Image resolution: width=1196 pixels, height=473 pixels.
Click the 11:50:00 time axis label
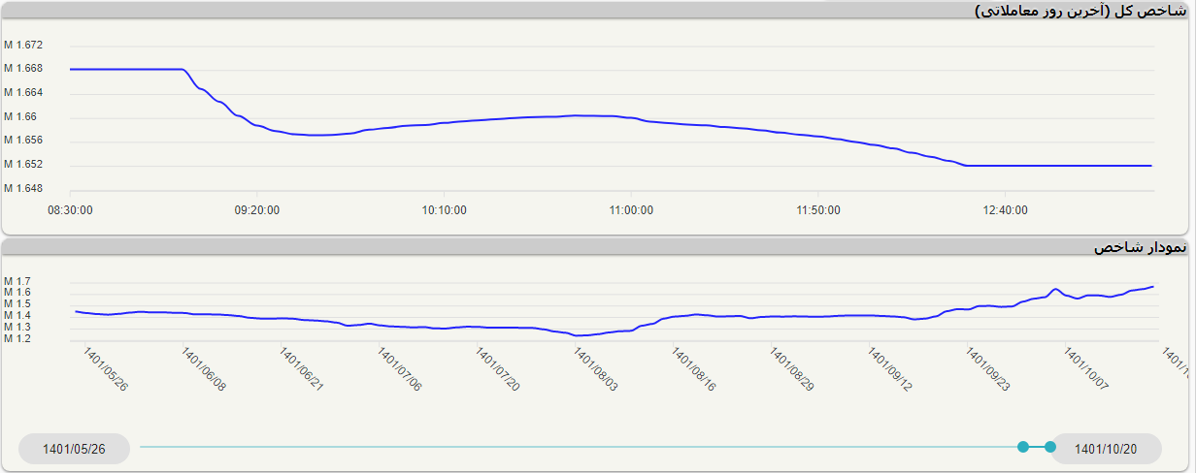(x=818, y=209)
